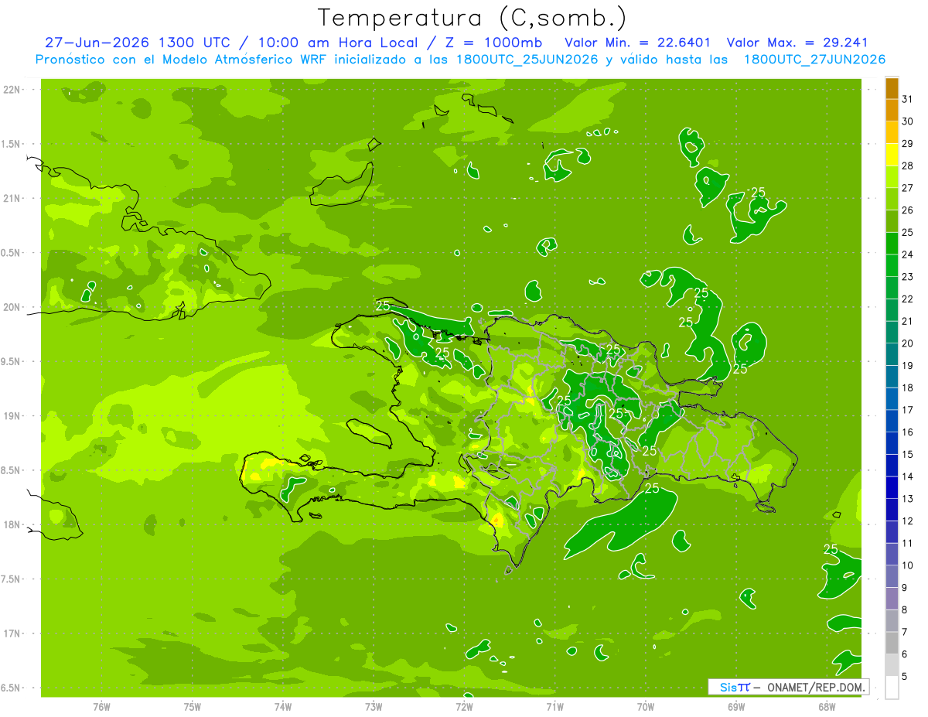Click the 'Z = 1000mb' level label

493,43
